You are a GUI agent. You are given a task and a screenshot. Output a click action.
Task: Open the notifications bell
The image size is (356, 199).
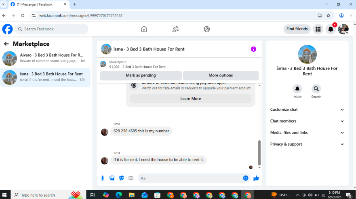331,29
